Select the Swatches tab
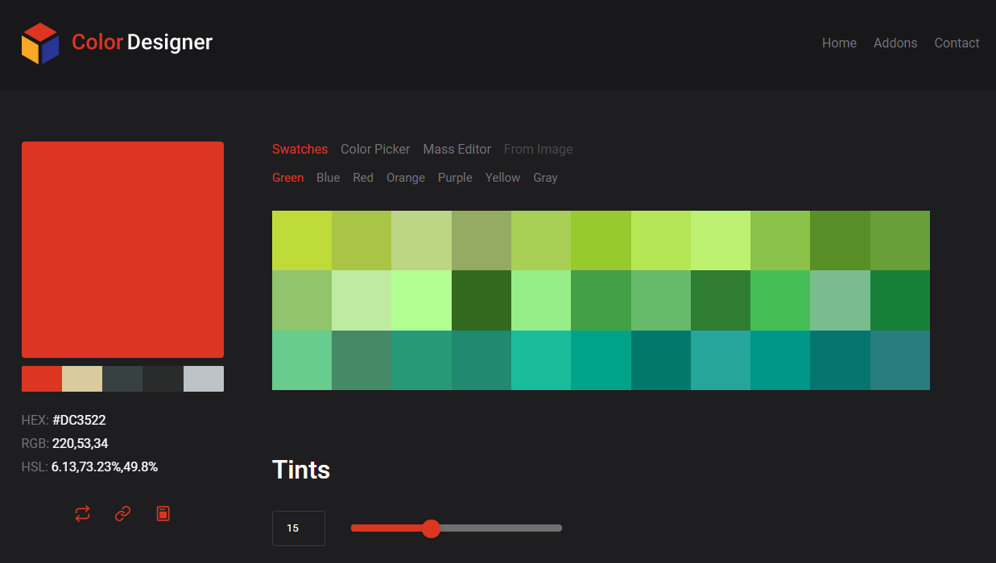Image resolution: width=996 pixels, height=563 pixels. 300,149
